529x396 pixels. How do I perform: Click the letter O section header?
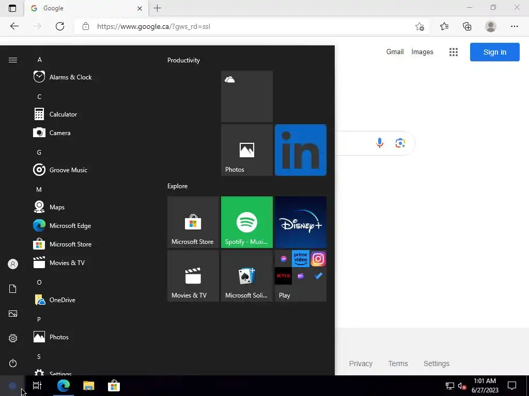pos(39,282)
